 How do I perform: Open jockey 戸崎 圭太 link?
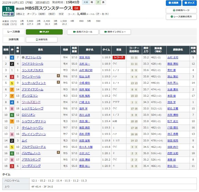pyautogui.click(x=84, y=102)
